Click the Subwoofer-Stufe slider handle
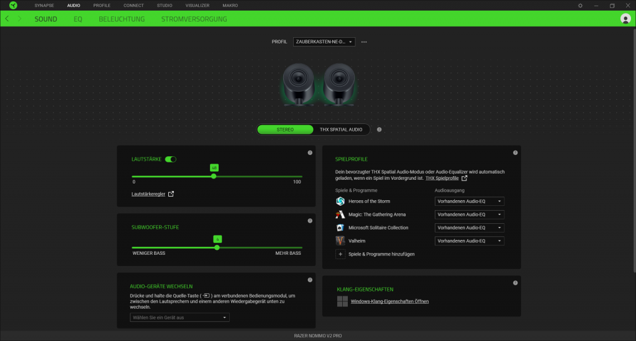Viewport: 636px width, 341px height. click(217, 247)
